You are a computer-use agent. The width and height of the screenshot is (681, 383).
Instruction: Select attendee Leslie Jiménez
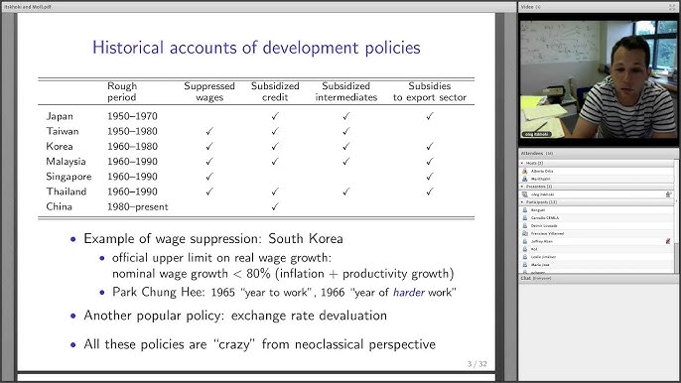tap(598, 257)
